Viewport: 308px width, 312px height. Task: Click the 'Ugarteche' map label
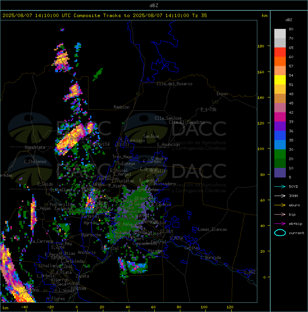[91, 235]
